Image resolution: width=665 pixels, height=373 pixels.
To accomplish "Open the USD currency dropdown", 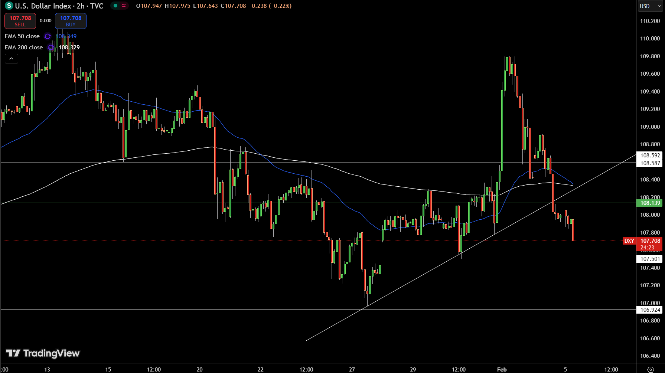I will 651,6.
